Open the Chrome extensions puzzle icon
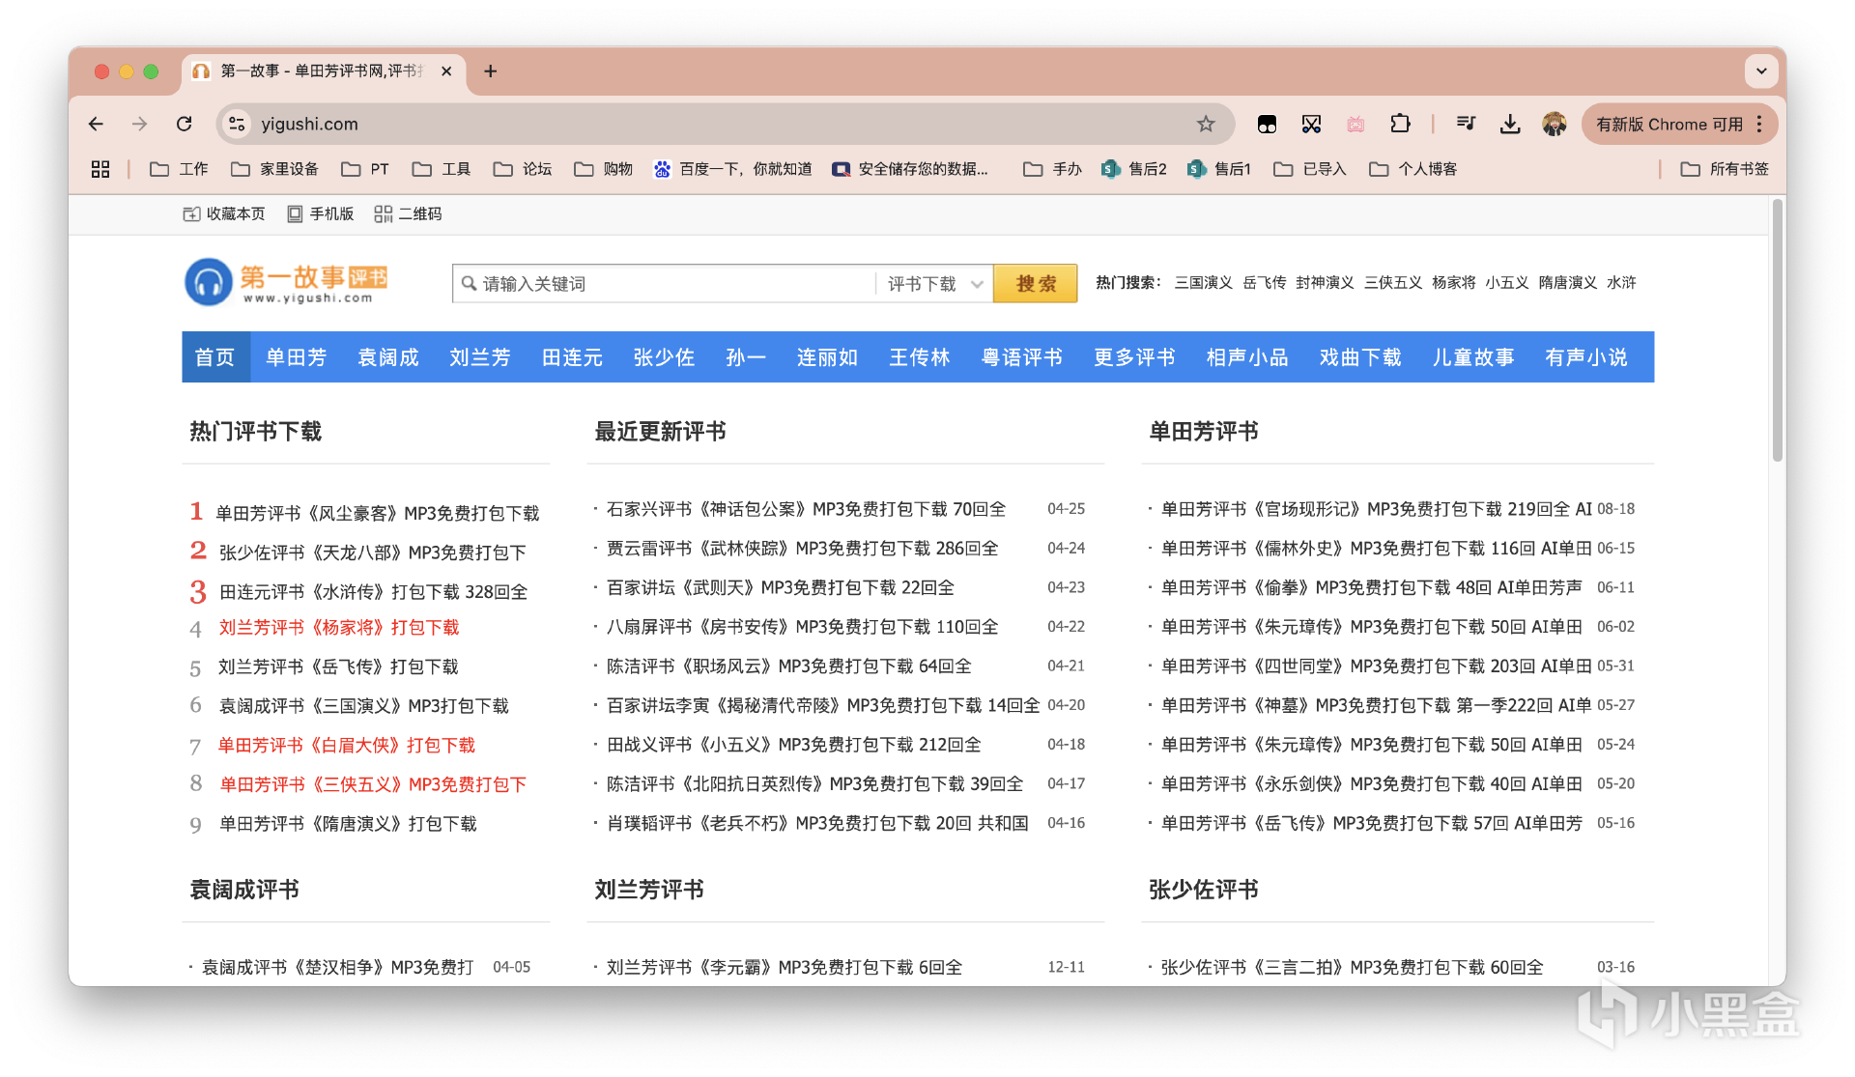The image size is (1855, 1077). tap(1400, 124)
